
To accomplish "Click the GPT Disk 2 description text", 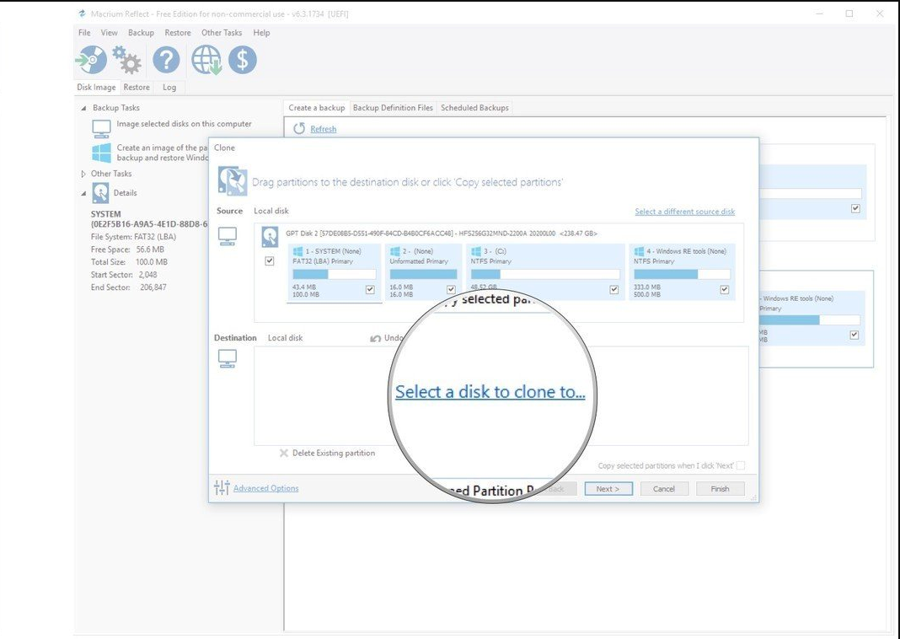I will (442, 234).
